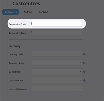
Task: Click the Hierarchy section heading
Action: pos(15,46)
